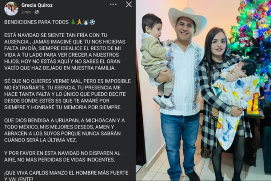Click the praying hands emoji
271x181 pixels.
79,22
